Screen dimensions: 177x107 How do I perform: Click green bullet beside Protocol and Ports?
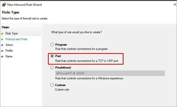pyautogui.click(x=2, y=39)
